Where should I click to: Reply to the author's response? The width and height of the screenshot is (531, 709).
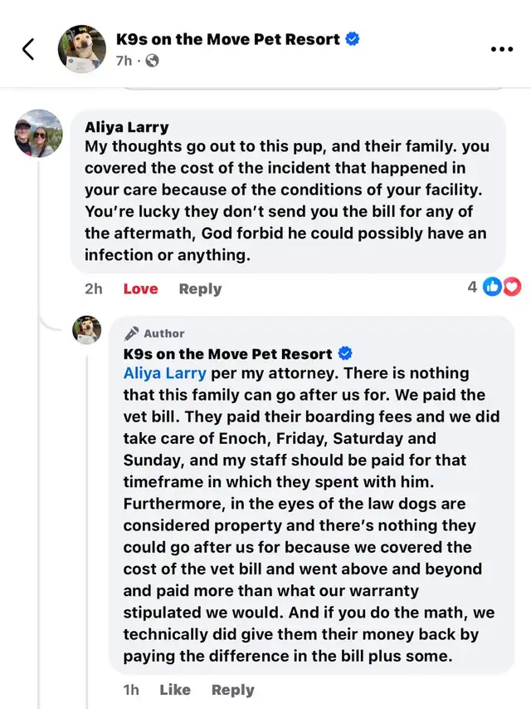coord(233,689)
